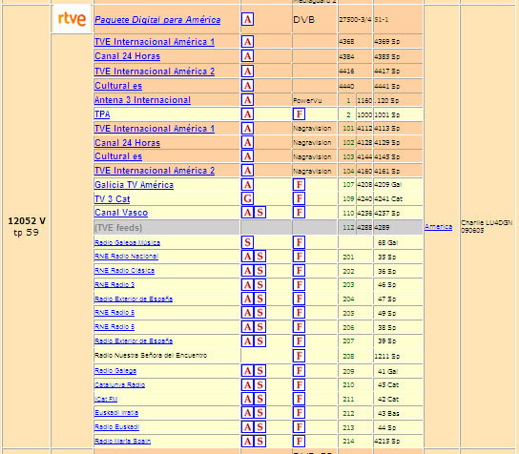Click the F icon in the TPA row
Viewport: 519px width, 454px height.
(x=299, y=114)
